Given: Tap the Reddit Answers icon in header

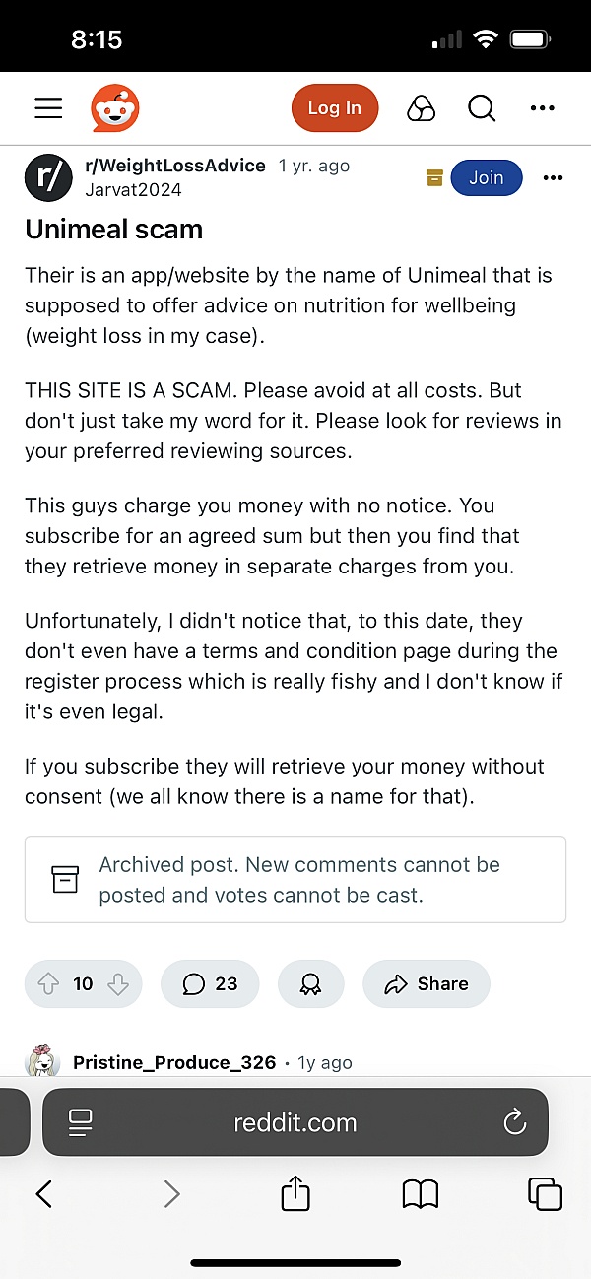Looking at the screenshot, I should pyautogui.click(x=421, y=108).
